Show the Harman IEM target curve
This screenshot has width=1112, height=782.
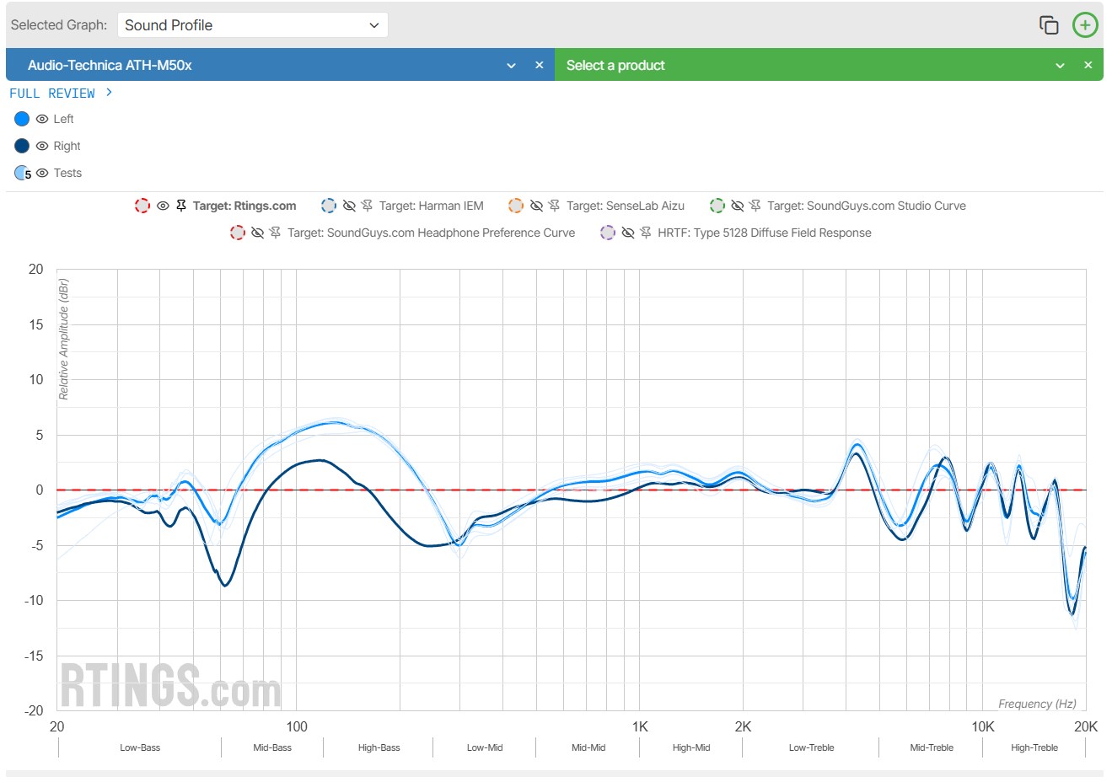coord(349,206)
